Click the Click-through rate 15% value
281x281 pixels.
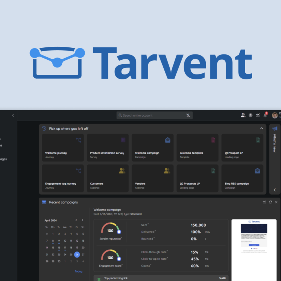tap(195, 252)
